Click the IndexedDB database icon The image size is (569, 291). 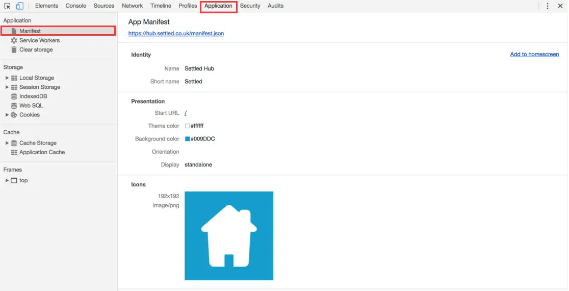tap(14, 96)
